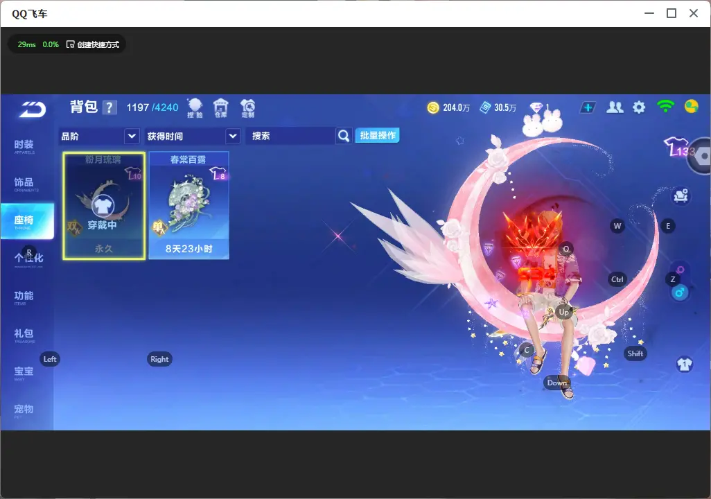Click the Z key overlay button

click(x=673, y=279)
